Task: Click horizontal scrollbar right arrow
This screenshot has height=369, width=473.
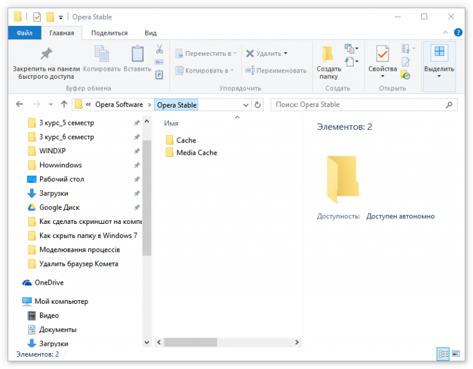Action: 297,342
